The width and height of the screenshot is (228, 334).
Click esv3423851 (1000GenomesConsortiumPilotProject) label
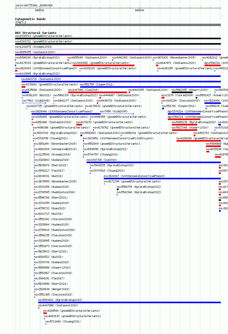(x=118, y=138)
